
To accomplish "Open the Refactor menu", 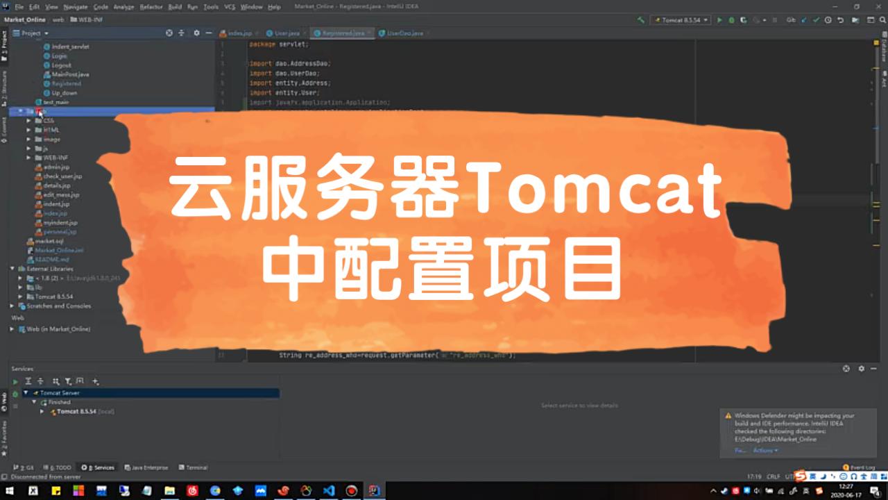I will (x=151, y=6).
